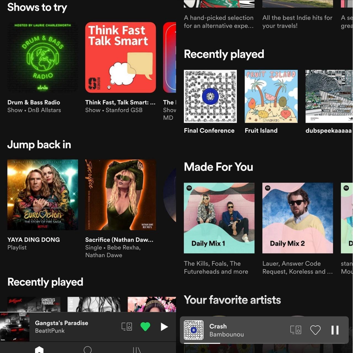The image size is (353, 353).
Task: Open the Drum & Bass Radio show
Action: pos(43,57)
